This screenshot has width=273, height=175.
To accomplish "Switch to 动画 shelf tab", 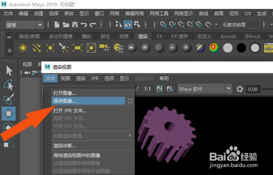I will (x=124, y=37).
